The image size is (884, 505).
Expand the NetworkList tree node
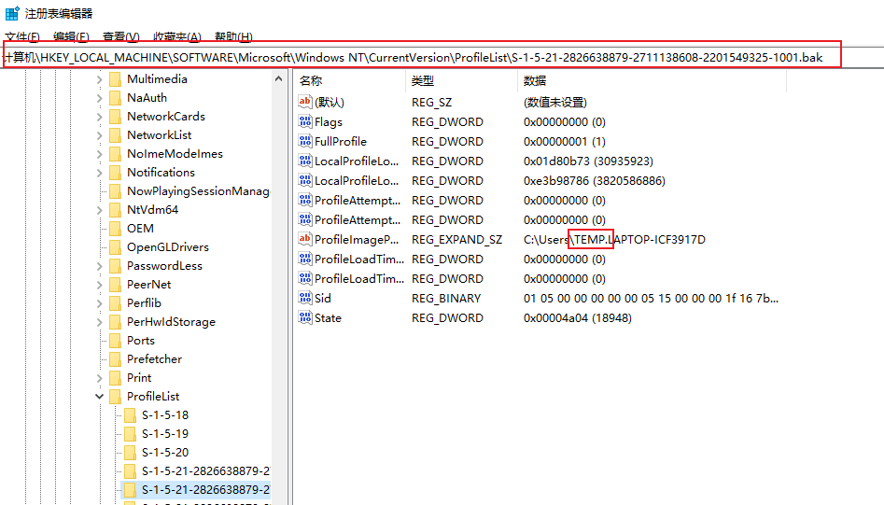99,135
